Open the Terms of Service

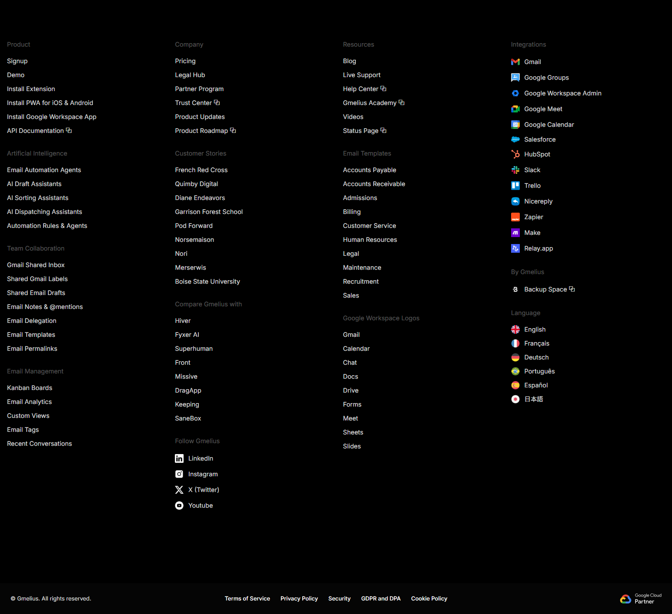(247, 598)
